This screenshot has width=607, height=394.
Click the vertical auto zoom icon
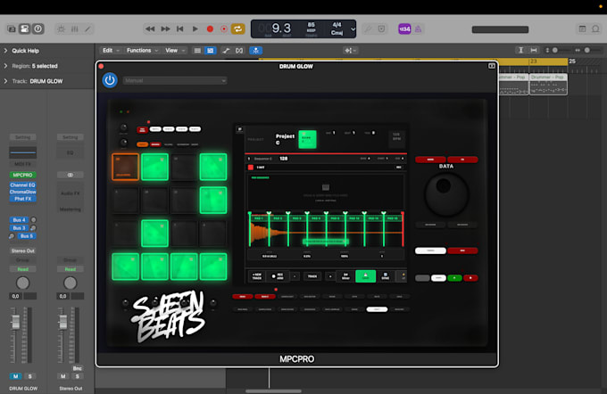coord(520,51)
